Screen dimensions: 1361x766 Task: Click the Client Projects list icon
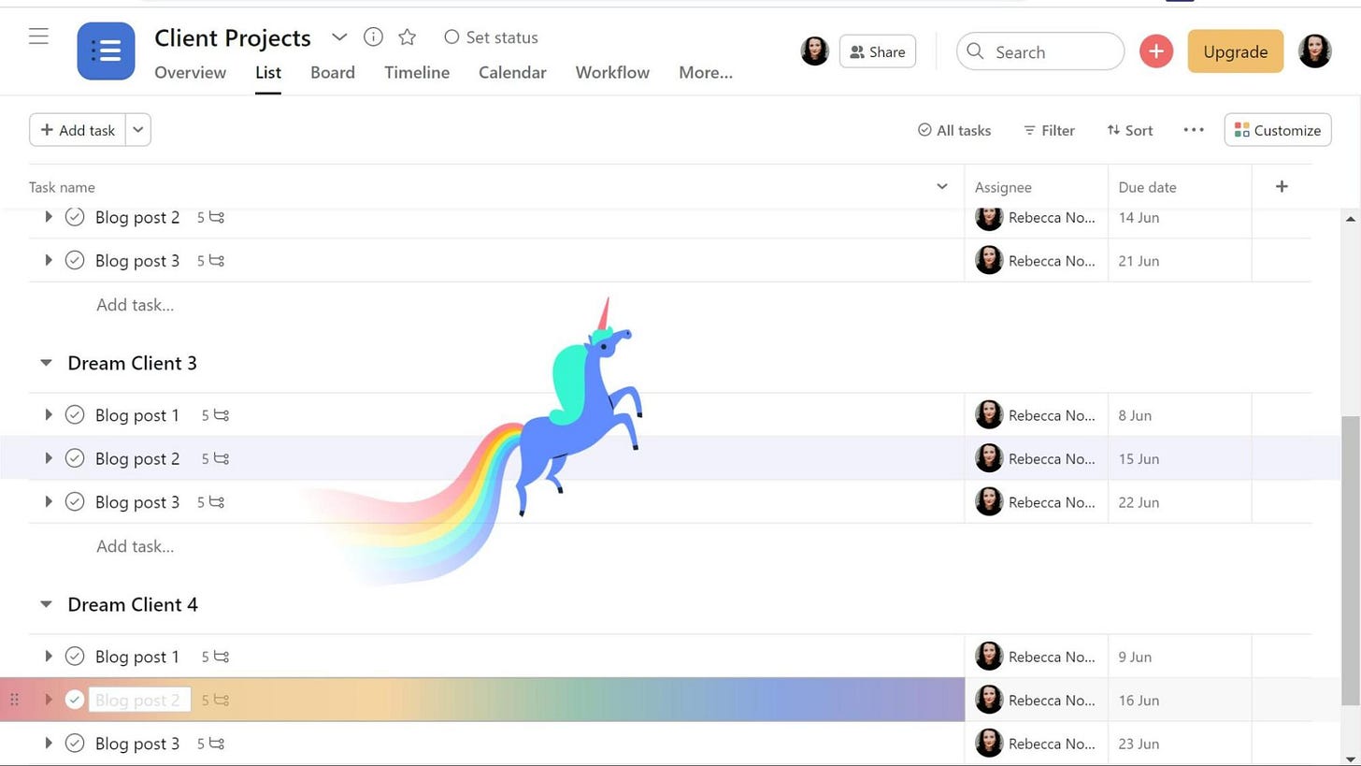point(106,51)
